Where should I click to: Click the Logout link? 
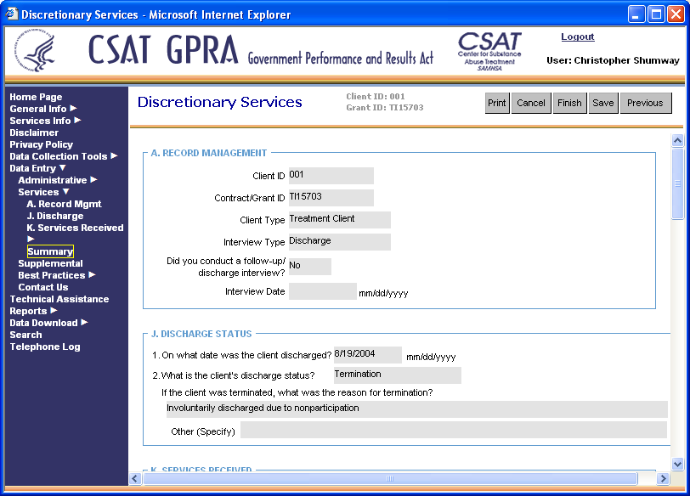(x=578, y=37)
